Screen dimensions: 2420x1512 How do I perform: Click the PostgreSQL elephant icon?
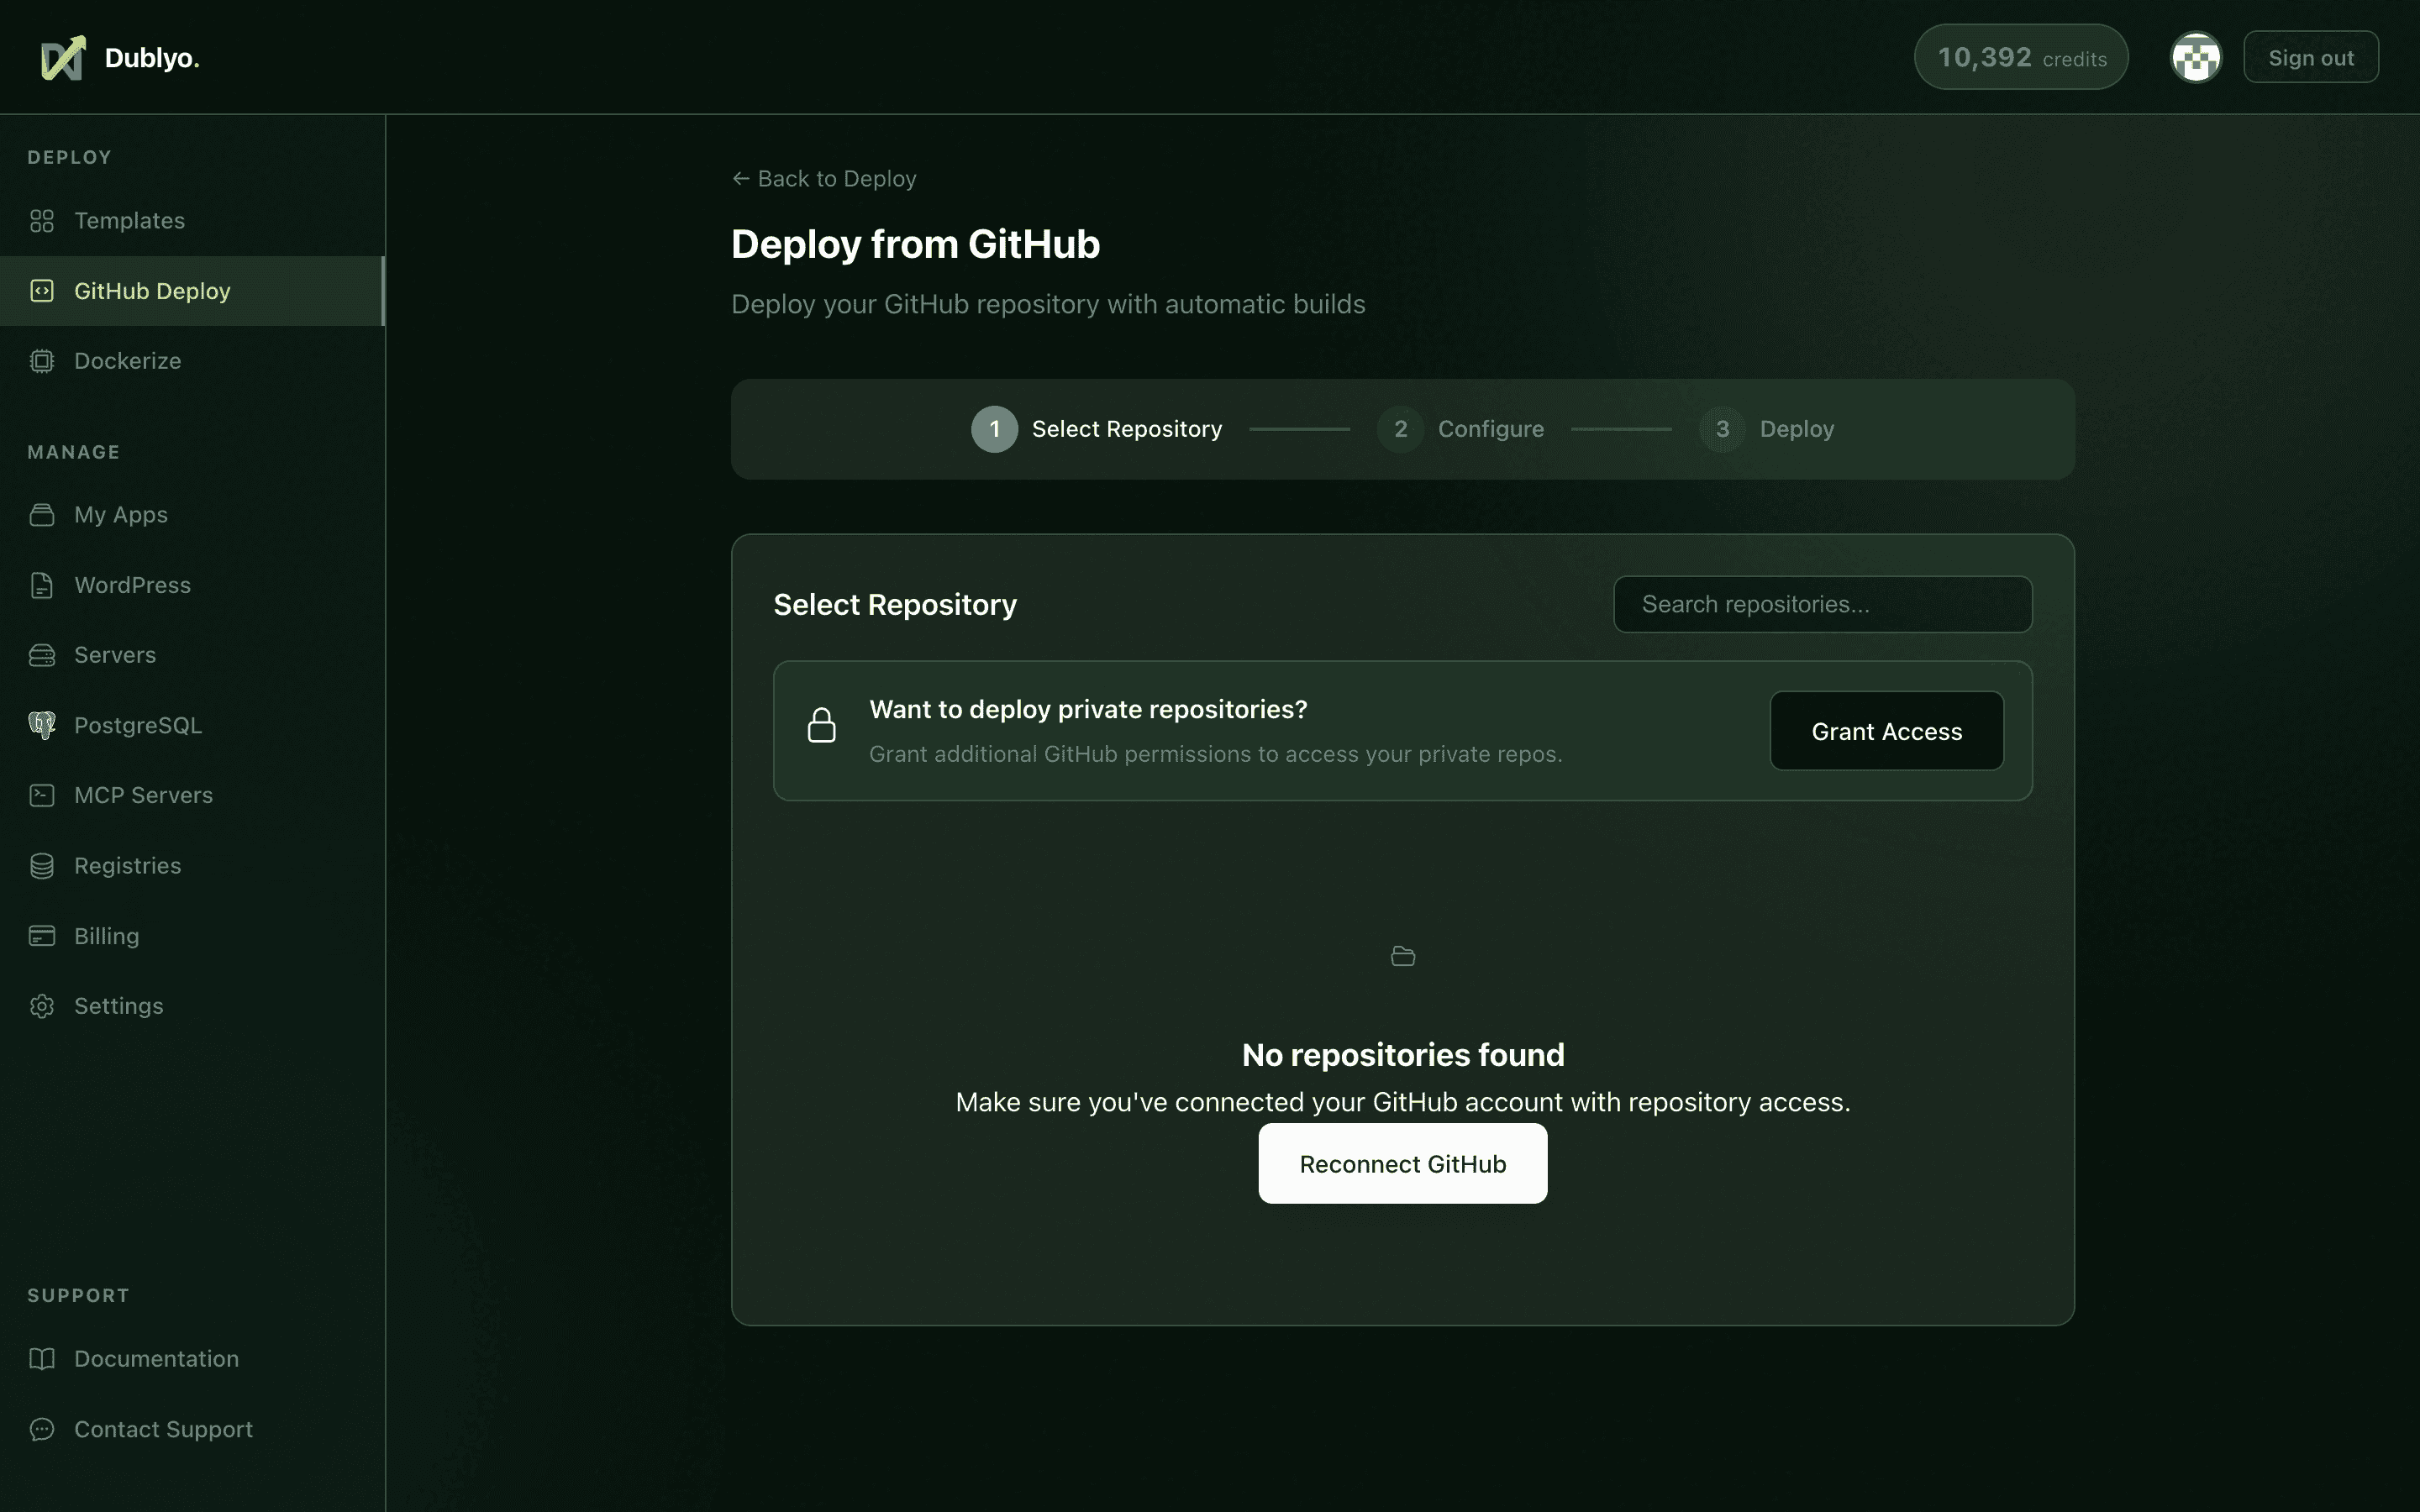click(42, 724)
